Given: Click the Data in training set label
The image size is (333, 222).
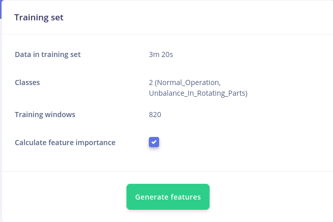Looking at the screenshot, I should click(47, 54).
